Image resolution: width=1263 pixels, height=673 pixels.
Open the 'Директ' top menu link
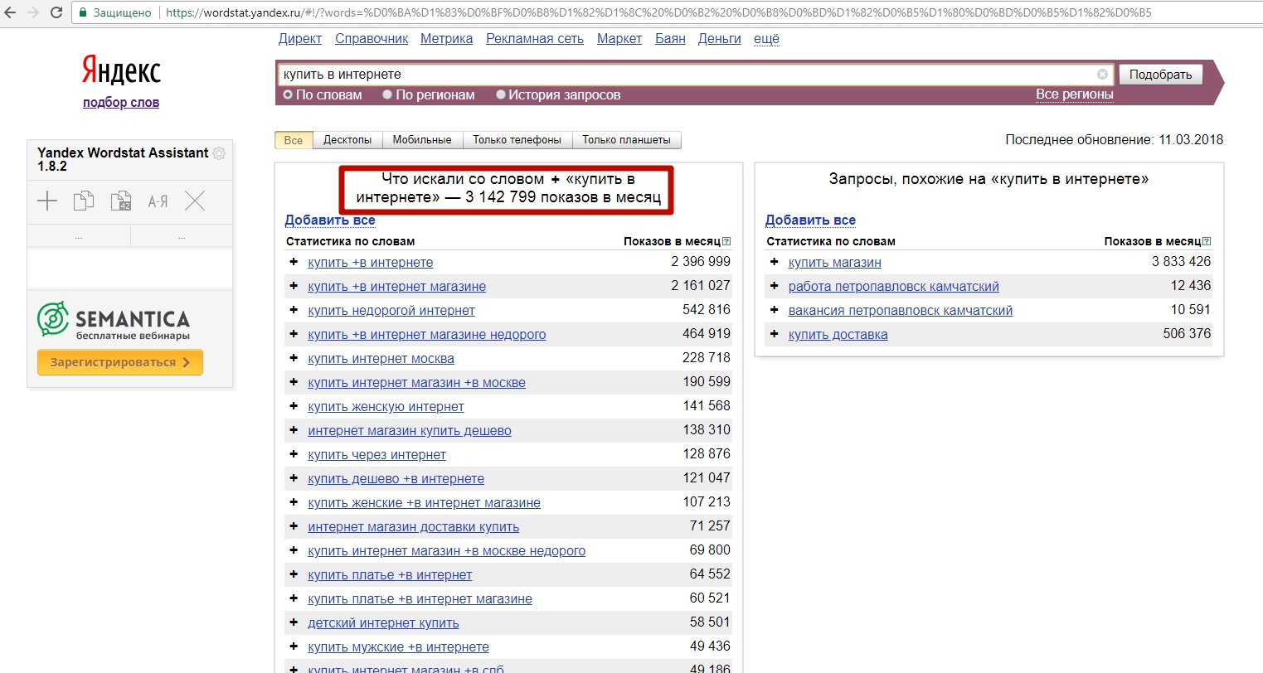300,39
